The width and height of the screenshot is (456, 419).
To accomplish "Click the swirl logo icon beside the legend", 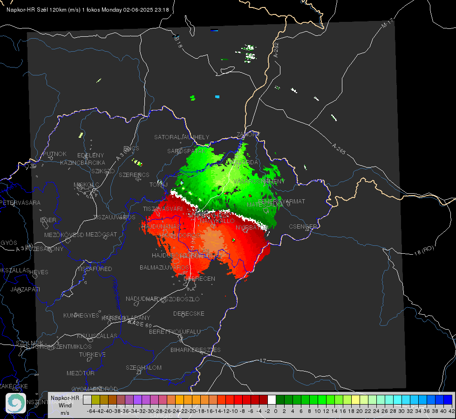I will tap(16, 403).
